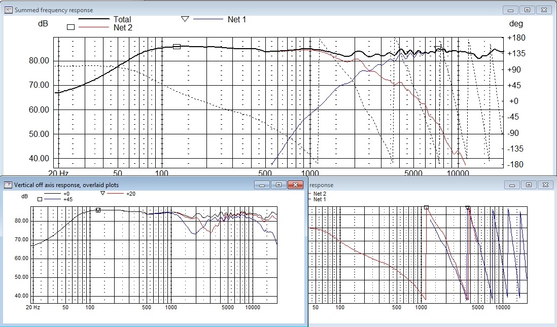Screen dimensions: 557x327
Task: Click the red Net 2 legend line sample
Action: [x=94, y=27]
